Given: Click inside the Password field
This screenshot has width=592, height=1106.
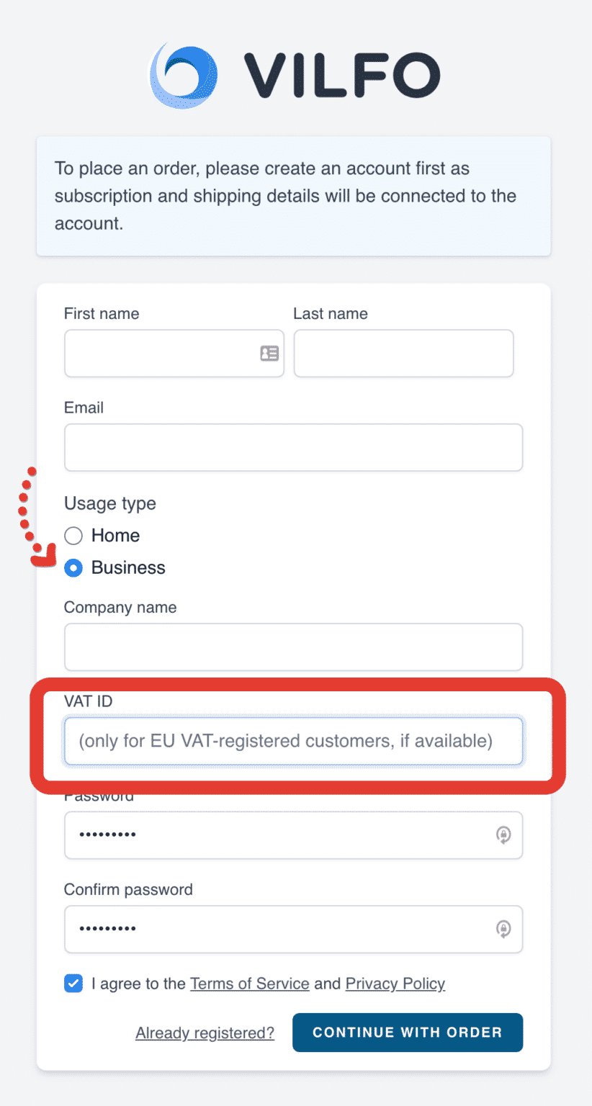Looking at the screenshot, I should [x=293, y=835].
